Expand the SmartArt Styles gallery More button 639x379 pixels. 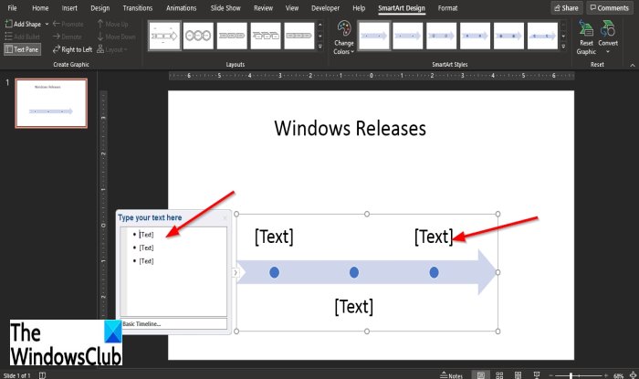click(563, 47)
